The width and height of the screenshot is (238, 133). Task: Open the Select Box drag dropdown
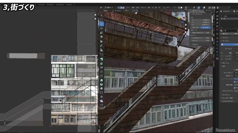coord(136,11)
